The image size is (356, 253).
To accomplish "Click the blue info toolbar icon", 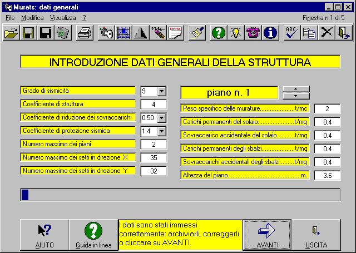I will pos(270,33).
